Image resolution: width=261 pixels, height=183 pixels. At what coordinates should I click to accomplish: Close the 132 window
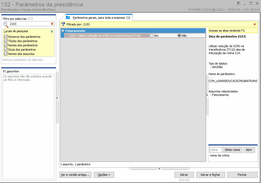257,3
